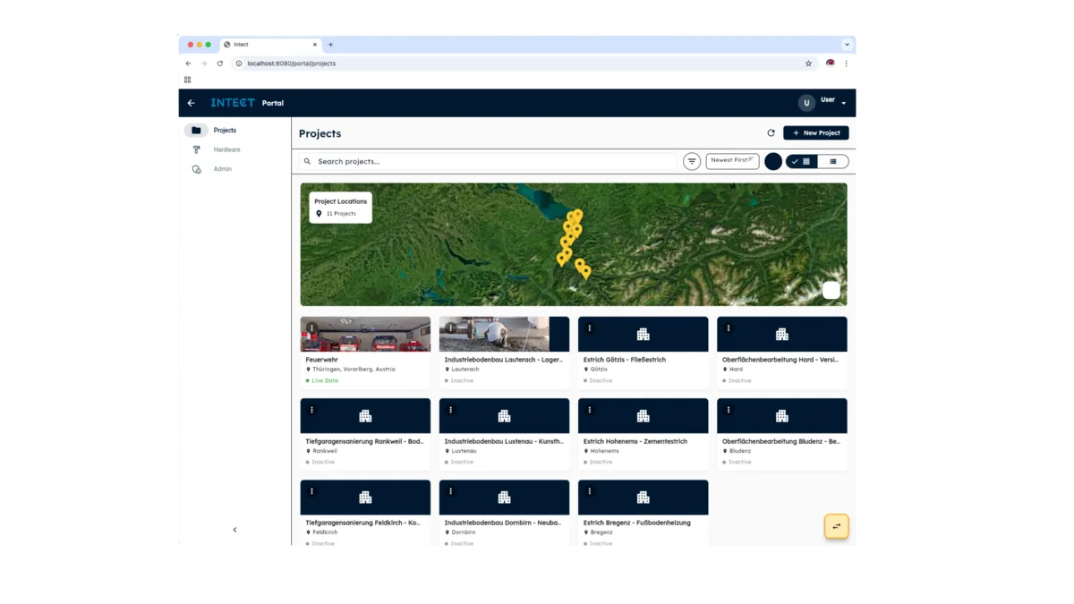Open a new browser tab
The image size is (1074, 604).
330,45
